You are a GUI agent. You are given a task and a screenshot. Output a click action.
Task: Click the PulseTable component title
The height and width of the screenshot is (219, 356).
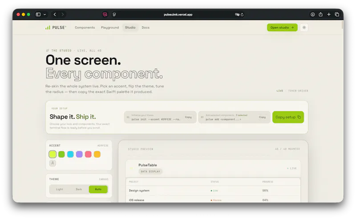148,165
